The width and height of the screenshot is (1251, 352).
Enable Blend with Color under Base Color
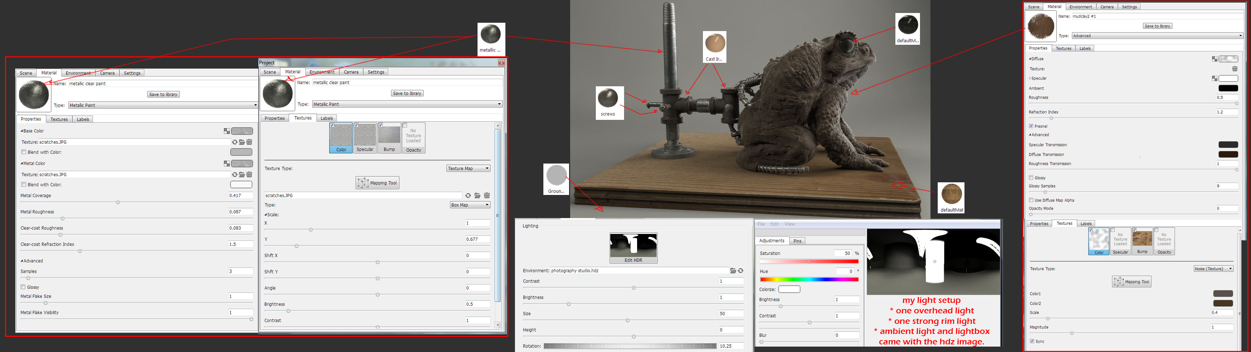tap(23, 152)
